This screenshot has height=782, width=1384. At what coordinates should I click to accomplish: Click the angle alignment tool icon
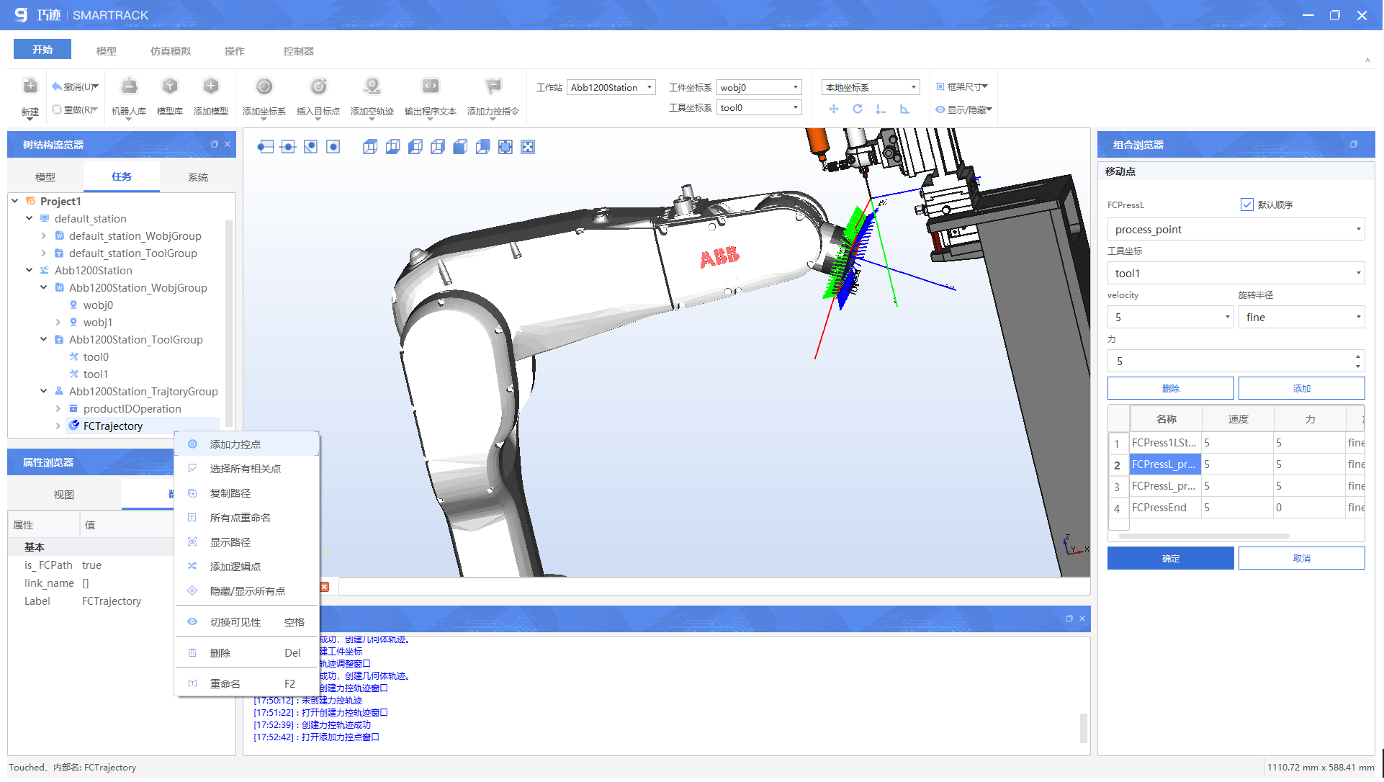[x=904, y=109]
